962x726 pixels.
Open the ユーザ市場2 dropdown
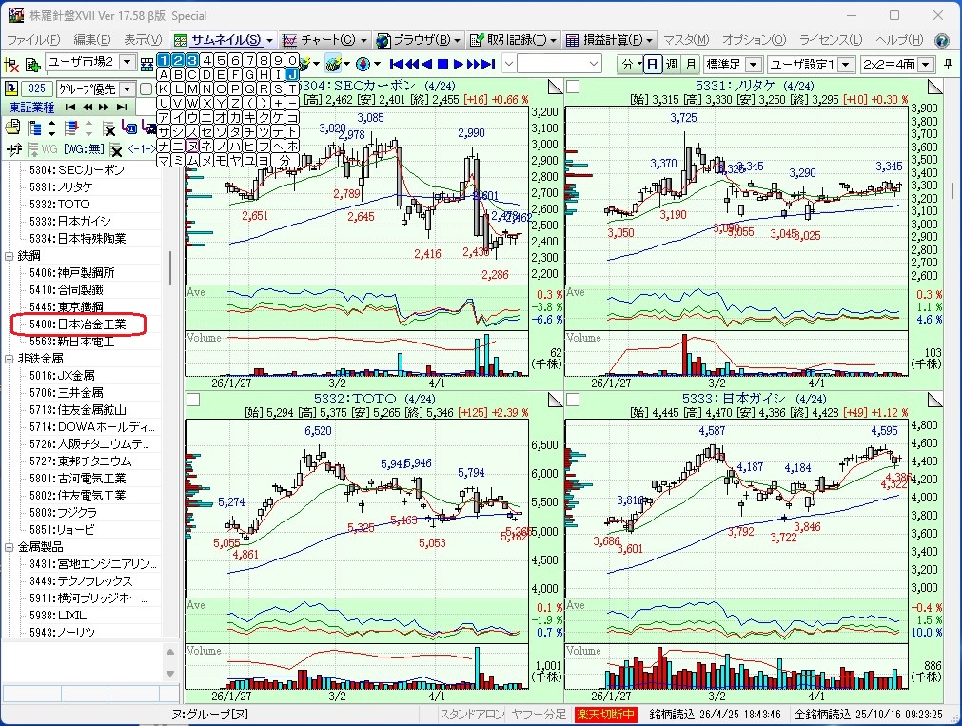[x=130, y=64]
